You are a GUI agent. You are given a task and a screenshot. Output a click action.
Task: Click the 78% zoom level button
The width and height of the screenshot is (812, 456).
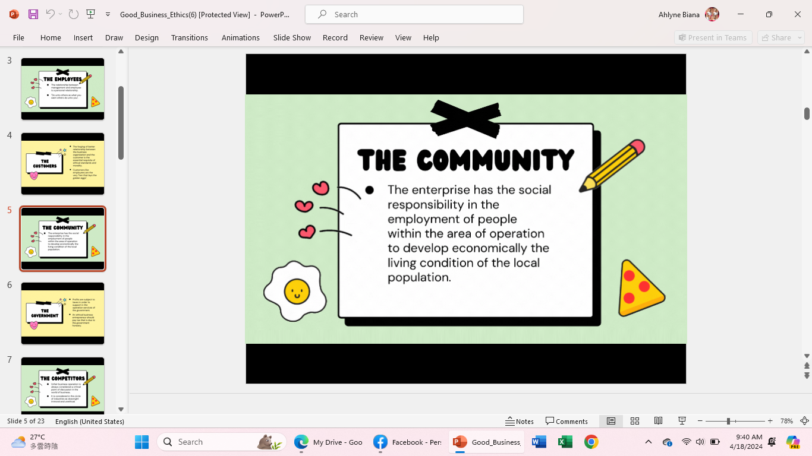coord(786,421)
